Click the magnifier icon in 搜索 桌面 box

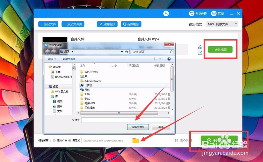[x=171, y=52]
